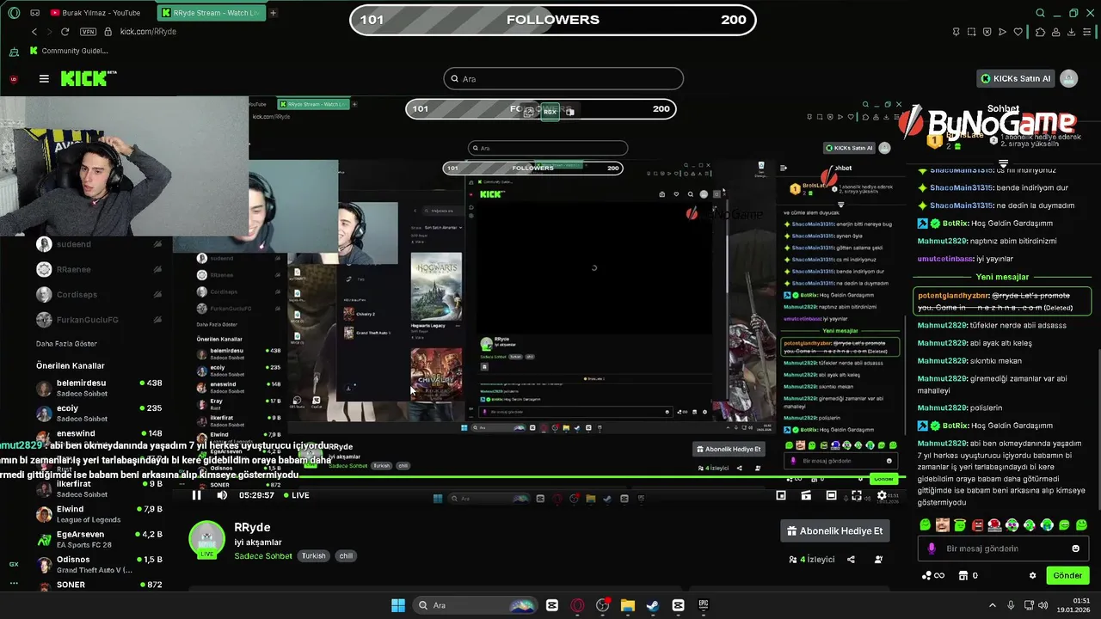Open the ad blocker shield icon

(x=987, y=32)
